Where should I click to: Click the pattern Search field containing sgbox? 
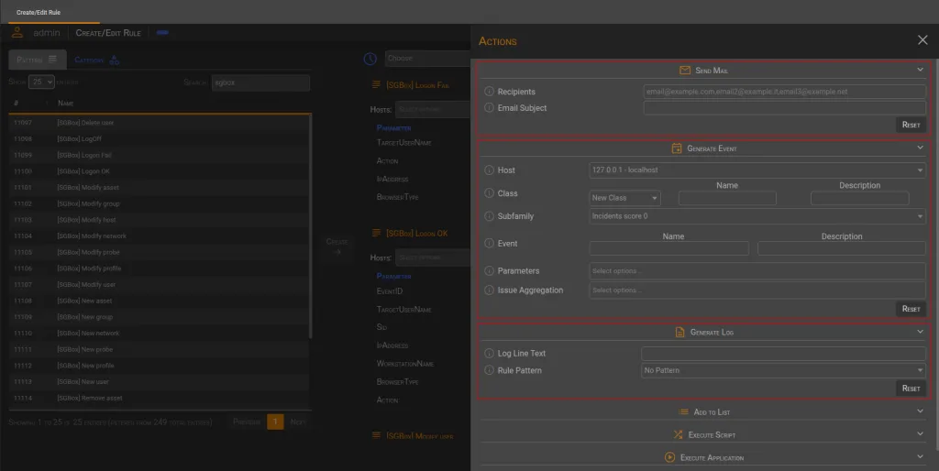[260, 82]
